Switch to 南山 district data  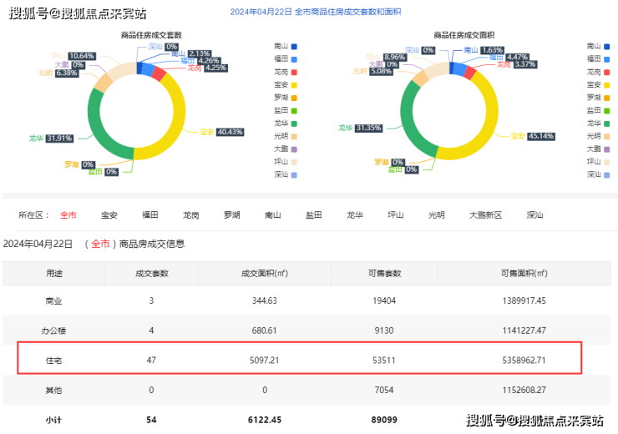point(273,215)
